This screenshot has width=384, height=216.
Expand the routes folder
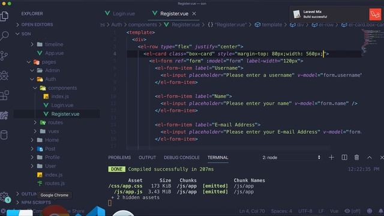(55, 122)
